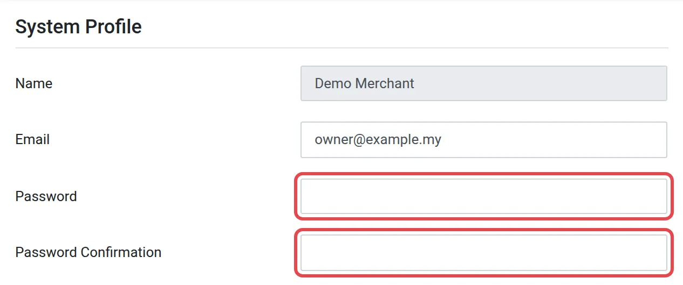The image size is (683, 285).
Task: Focus the empty Password input field
Action: pos(484,196)
